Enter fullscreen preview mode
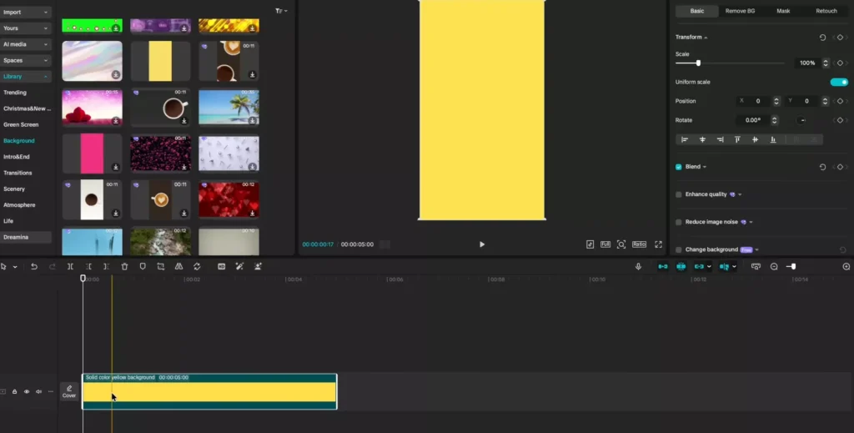Image resolution: width=854 pixels, height=433 pixels. pyautogui.click(x=658, y=244)
